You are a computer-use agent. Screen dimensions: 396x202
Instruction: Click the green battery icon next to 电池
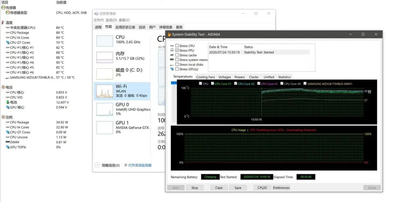pos(8,102)
